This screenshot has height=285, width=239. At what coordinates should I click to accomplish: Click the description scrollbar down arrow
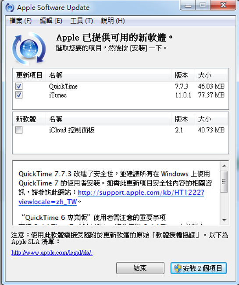point(224,220)
